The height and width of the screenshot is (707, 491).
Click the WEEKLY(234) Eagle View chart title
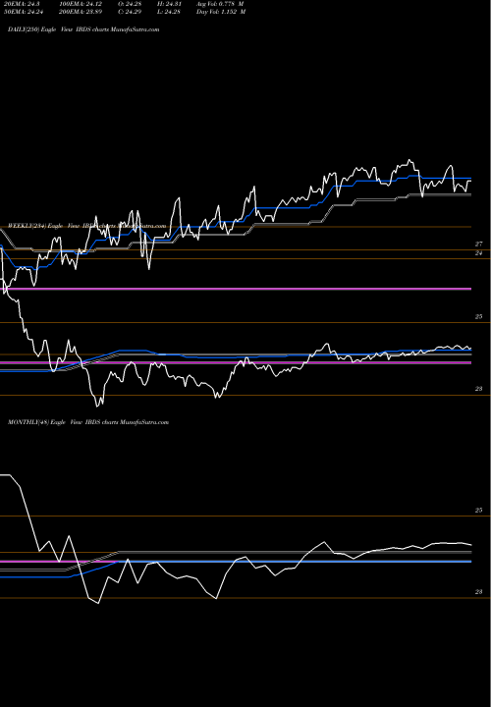pos(87,226)
